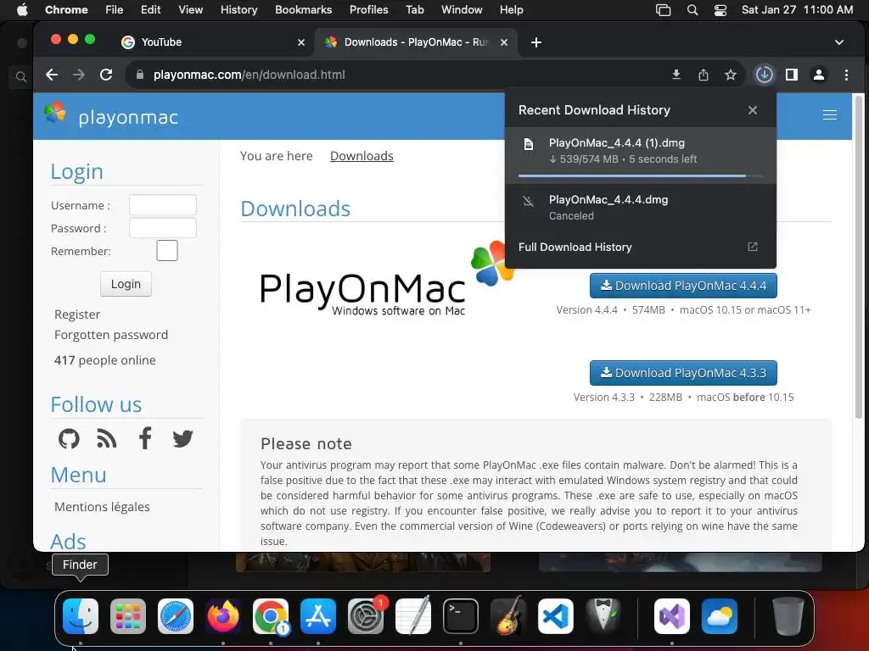The image size is (869, 651).
Task: Open the Bookmarks menu
Action: [x=303, y=10]
